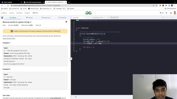Click the 'Your Task:' heading

click(x=6, y=95)
